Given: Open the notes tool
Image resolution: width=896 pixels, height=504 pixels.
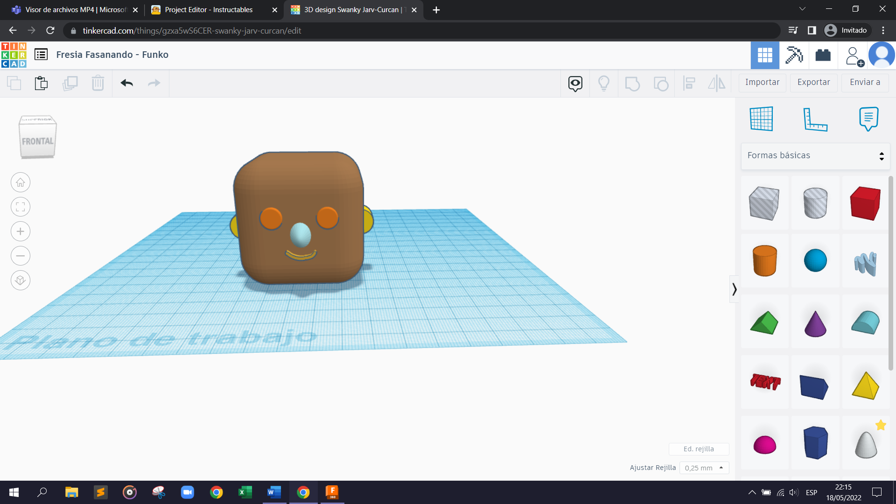Looking at the screenshot, I should pos(868,119).
